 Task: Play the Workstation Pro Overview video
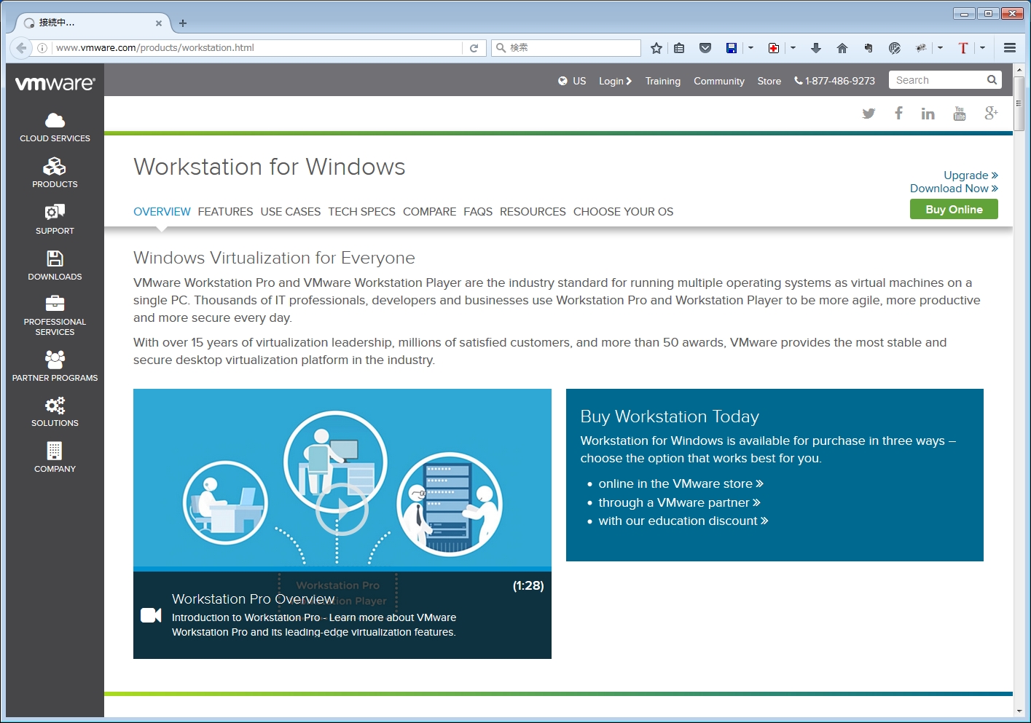[342, 509]
